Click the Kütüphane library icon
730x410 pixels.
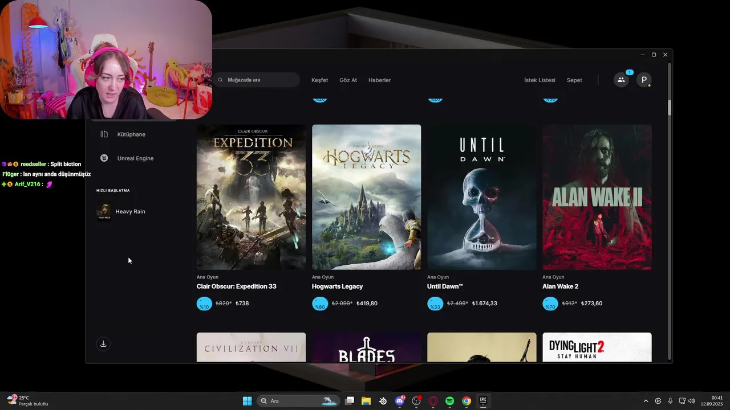click(104, 134)
